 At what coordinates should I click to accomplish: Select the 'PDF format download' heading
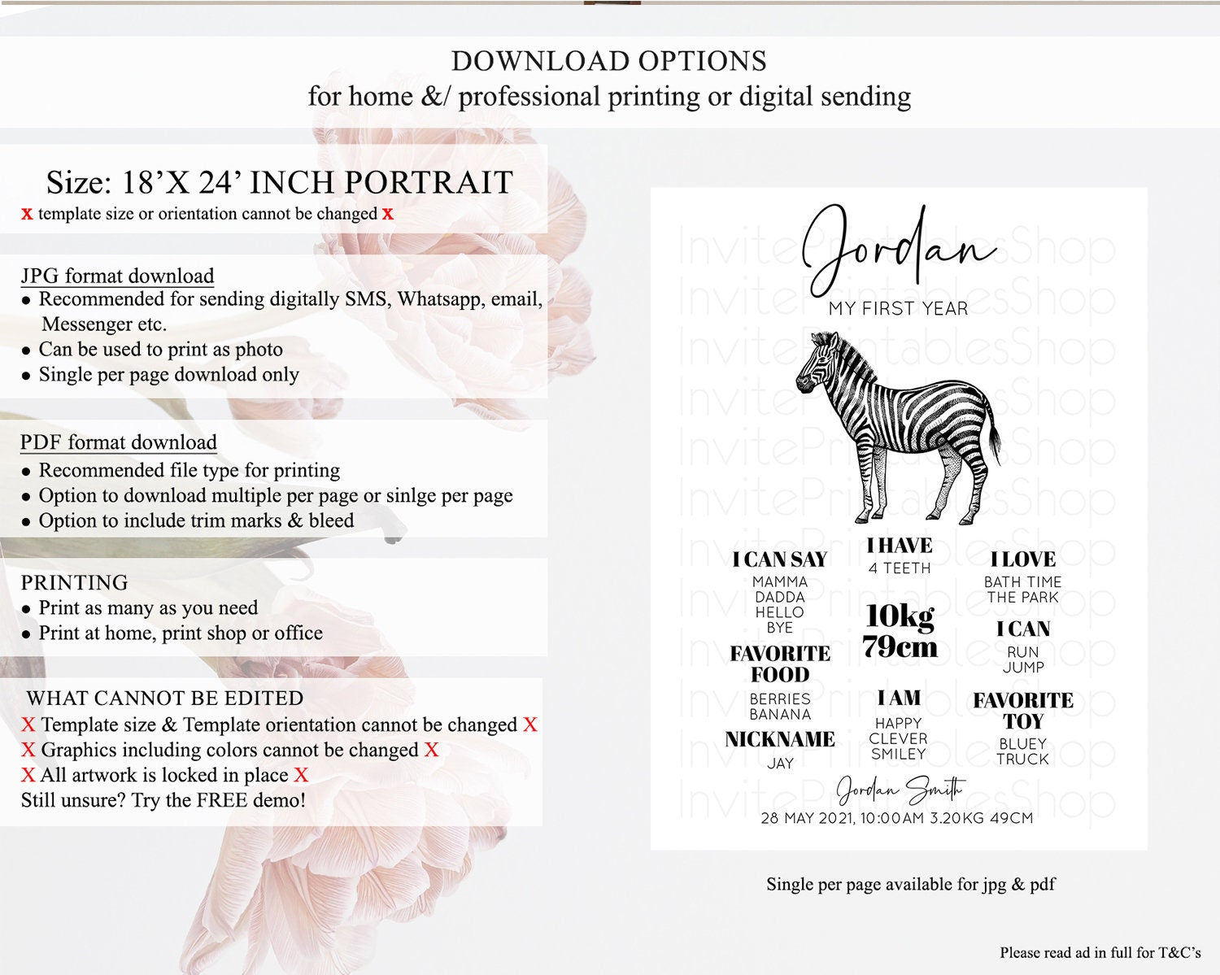pos(119,442)
